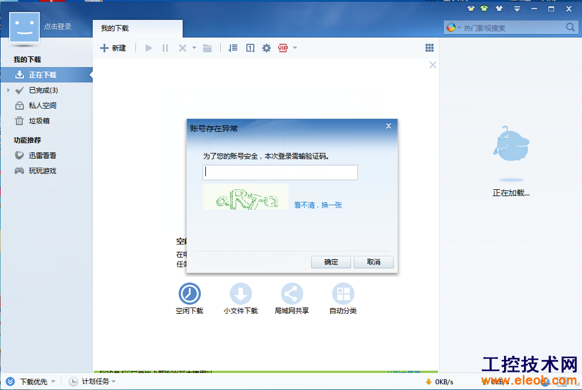Click the magnifier search icon
The image size is (582, 390).
571,27
